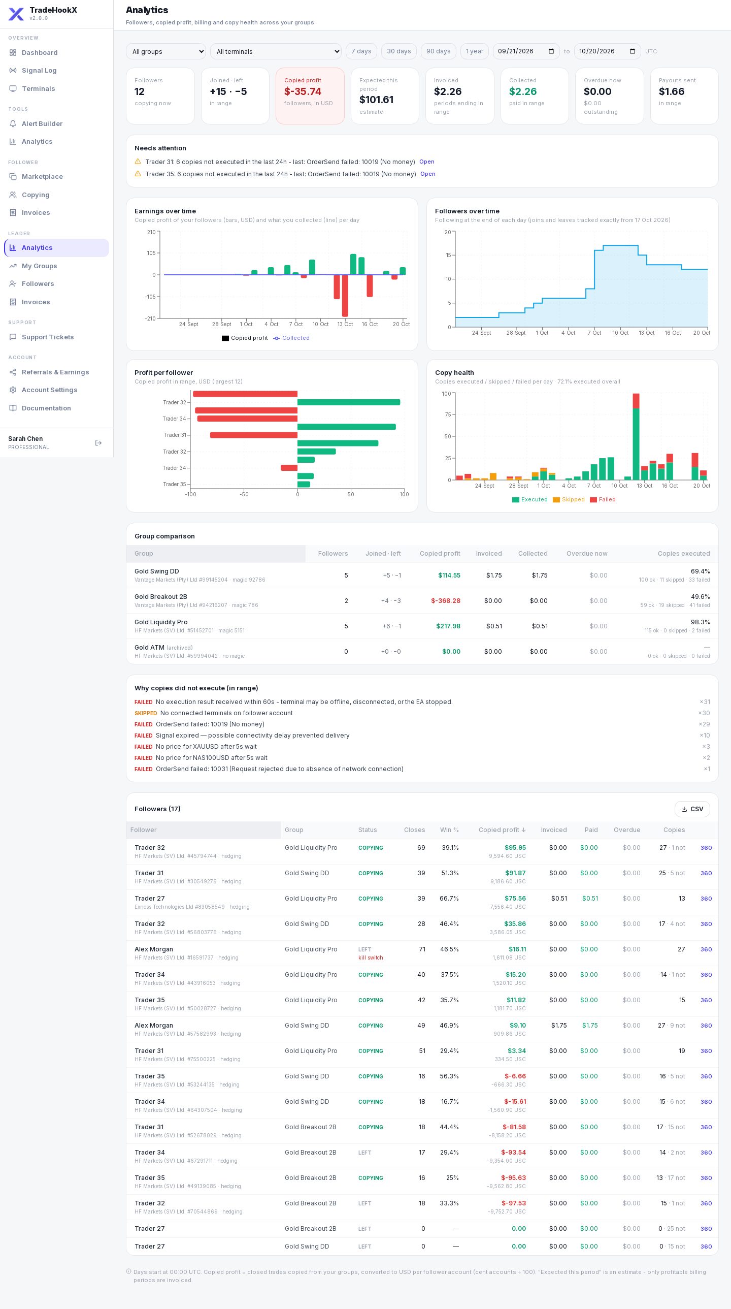Screen dimensions: 731x1309
Task: Select the 7 days range
Action: point(361,51)
